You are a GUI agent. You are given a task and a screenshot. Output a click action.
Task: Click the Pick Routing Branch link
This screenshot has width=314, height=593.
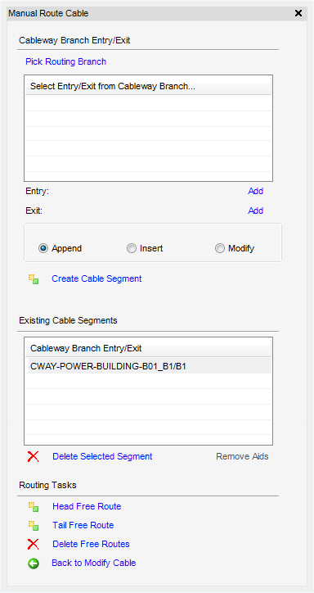click(65, 61)
